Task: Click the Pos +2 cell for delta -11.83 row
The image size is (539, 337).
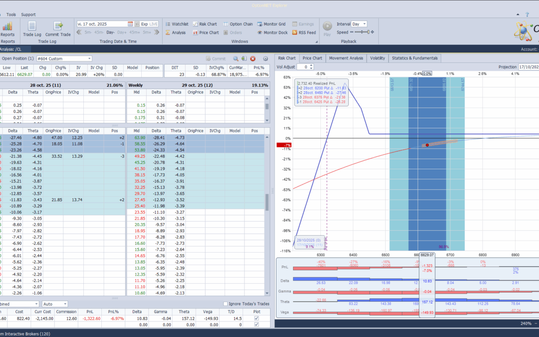Action: [x=114, y=200]
